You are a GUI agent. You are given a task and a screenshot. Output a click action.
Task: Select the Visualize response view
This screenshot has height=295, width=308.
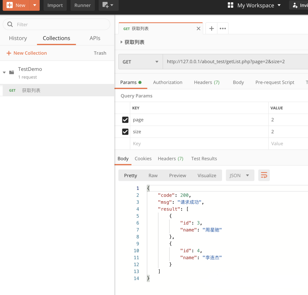coord(207,176)
